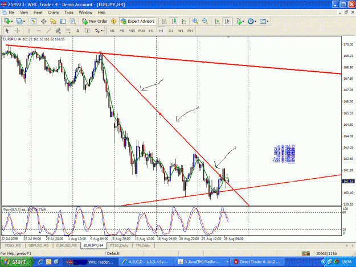The image size is (356, 267).
Task: Switch to Bar Chart display
Action: 165,21
